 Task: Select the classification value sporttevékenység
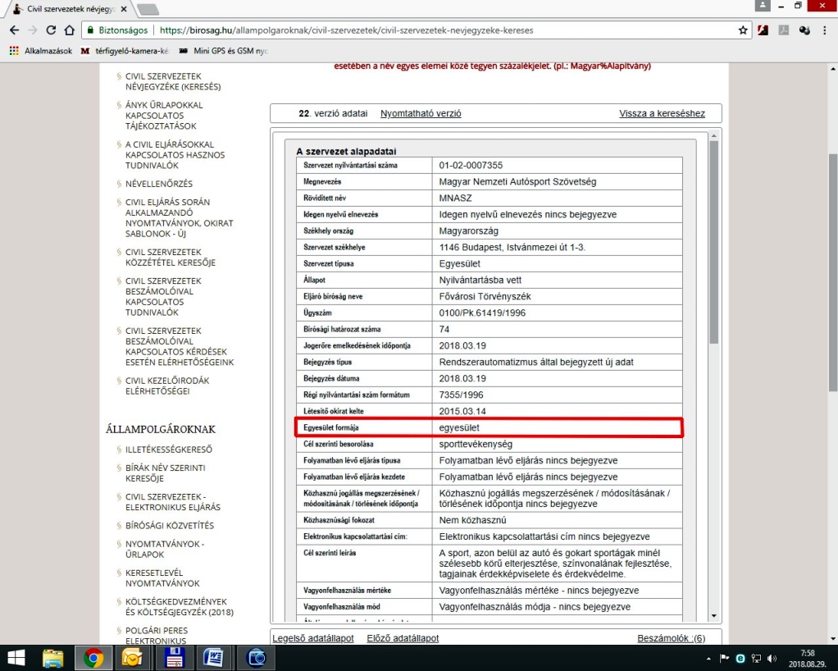tap(476, 445)
